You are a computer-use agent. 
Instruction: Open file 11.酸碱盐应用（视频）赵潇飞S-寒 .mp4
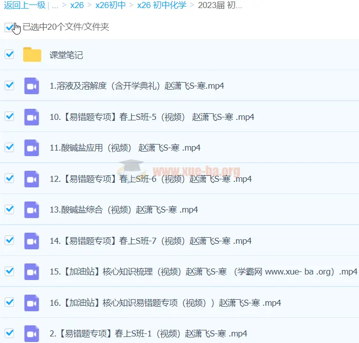[125, 148]
